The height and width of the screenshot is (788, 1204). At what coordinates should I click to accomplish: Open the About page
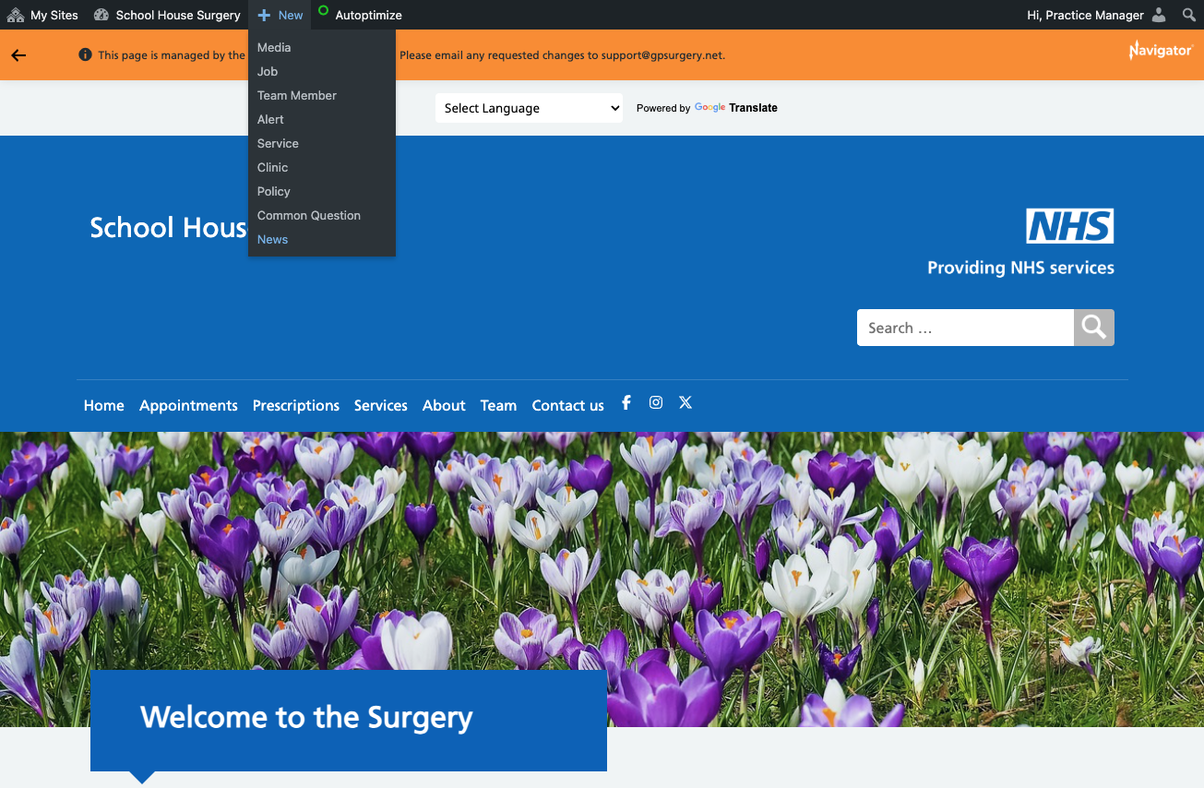coord(444,405)
